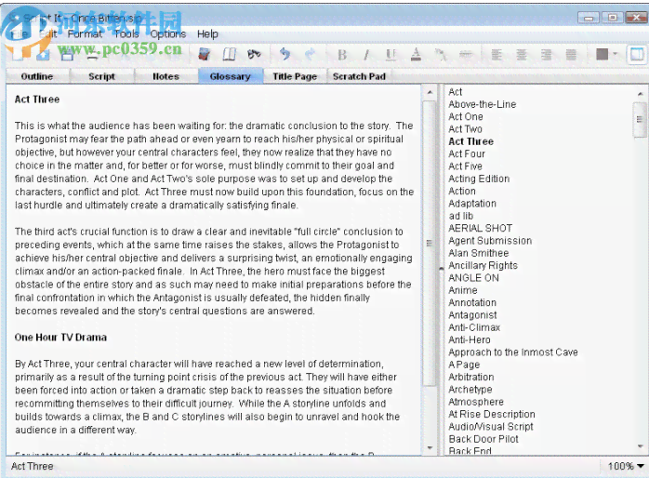Click the definition pane scroll-down arrow
This screenshot has height=478, width=649.
point(430,448)
